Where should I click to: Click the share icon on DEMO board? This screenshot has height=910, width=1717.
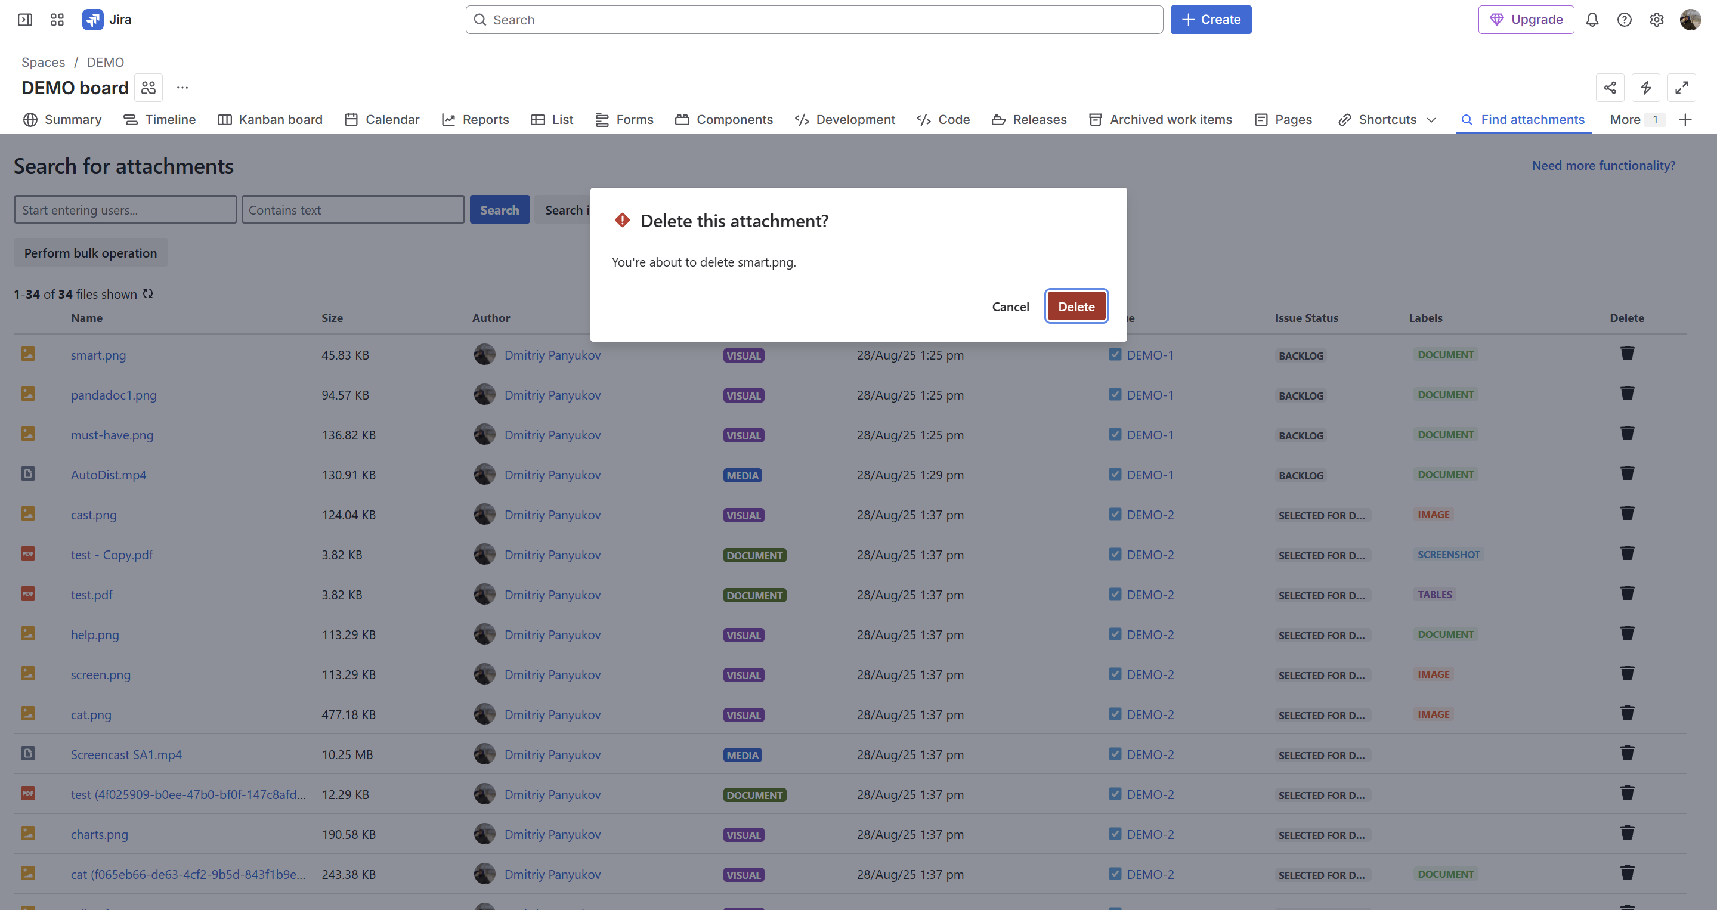[x=1610, y=87]
